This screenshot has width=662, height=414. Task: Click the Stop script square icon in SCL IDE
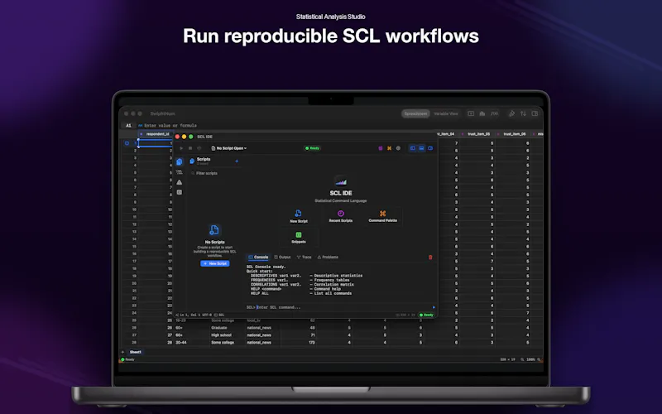[190, 148]
